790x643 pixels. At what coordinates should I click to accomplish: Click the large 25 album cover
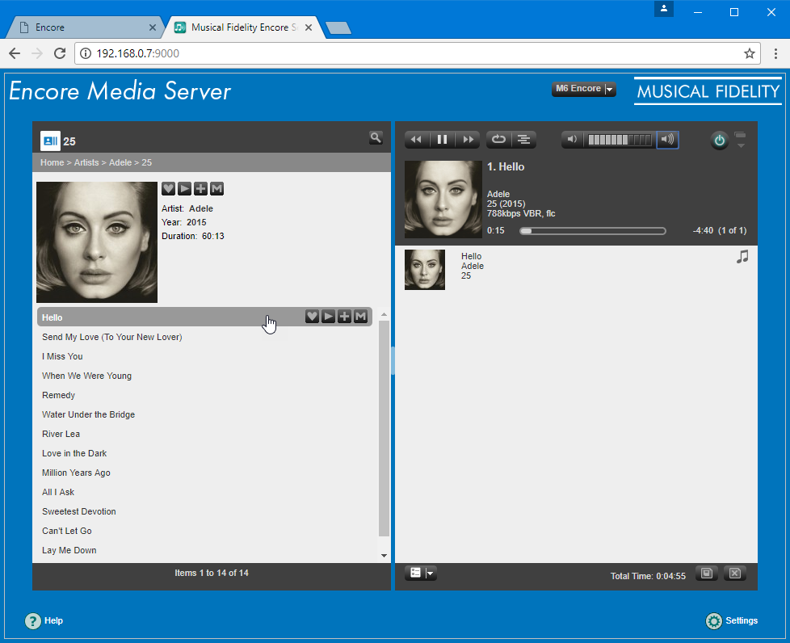pos(97,242)
